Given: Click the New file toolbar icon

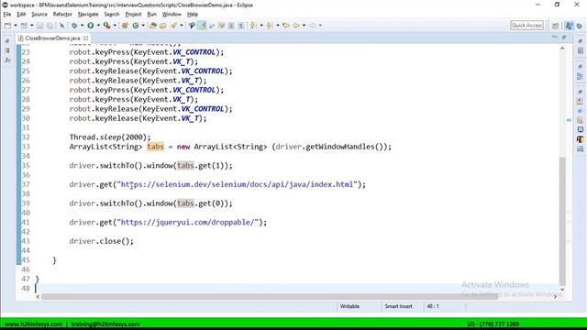Looking at the screenshot, I should 7,26.
